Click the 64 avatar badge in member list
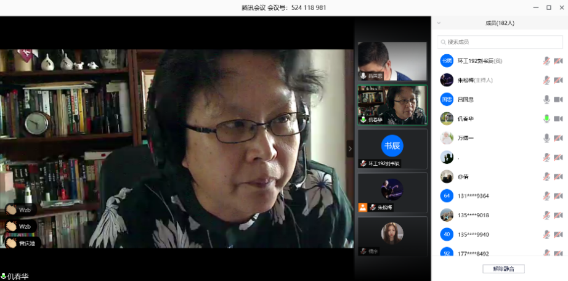Screen dimensions: 568x281 point(447,196)
